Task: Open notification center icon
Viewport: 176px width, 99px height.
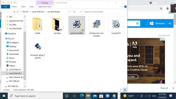Action: tap(171, 96)
